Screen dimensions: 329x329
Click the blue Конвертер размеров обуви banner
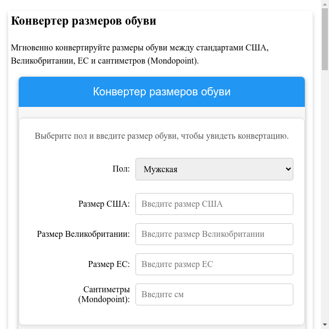click(162, 92)
